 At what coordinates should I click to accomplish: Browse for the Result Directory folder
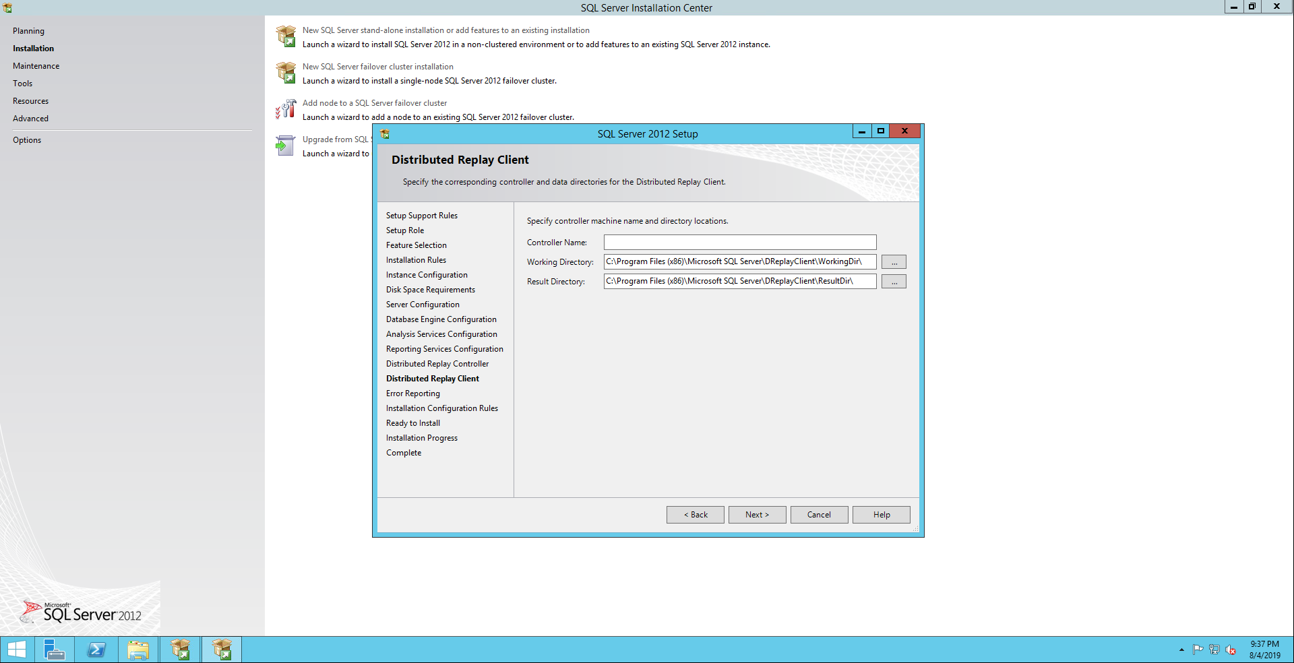[894, 282]
